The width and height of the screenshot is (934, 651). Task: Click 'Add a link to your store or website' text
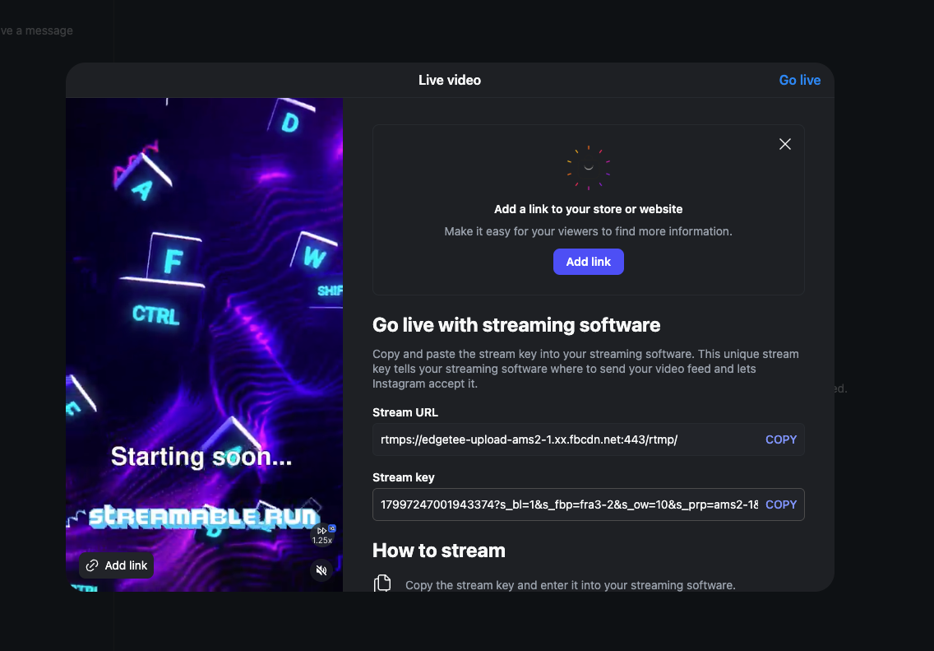tap(589, 209)
